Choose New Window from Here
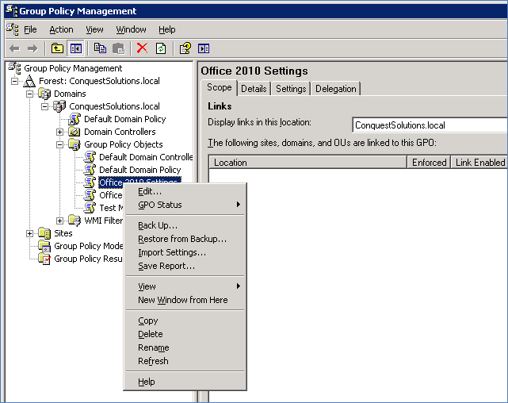The image size is (508, 403). pyautogui.click(x=185, y=300)
